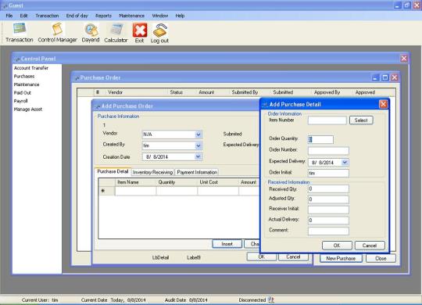Click the Disconnected network status icon
The width and height of the screenshot is (422, 305).
pos(271,300)
